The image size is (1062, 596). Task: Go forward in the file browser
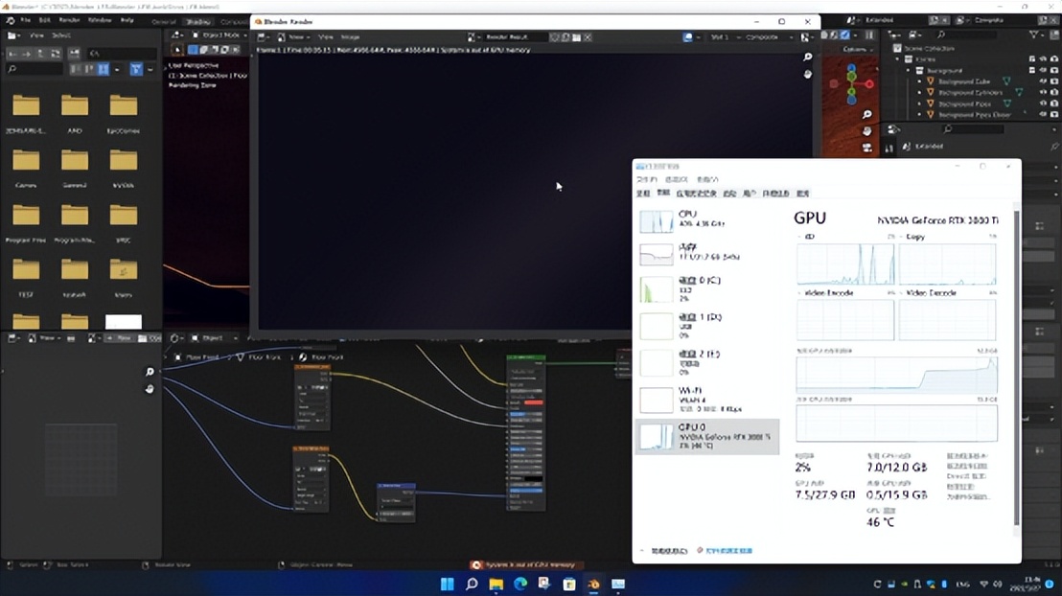27,53
